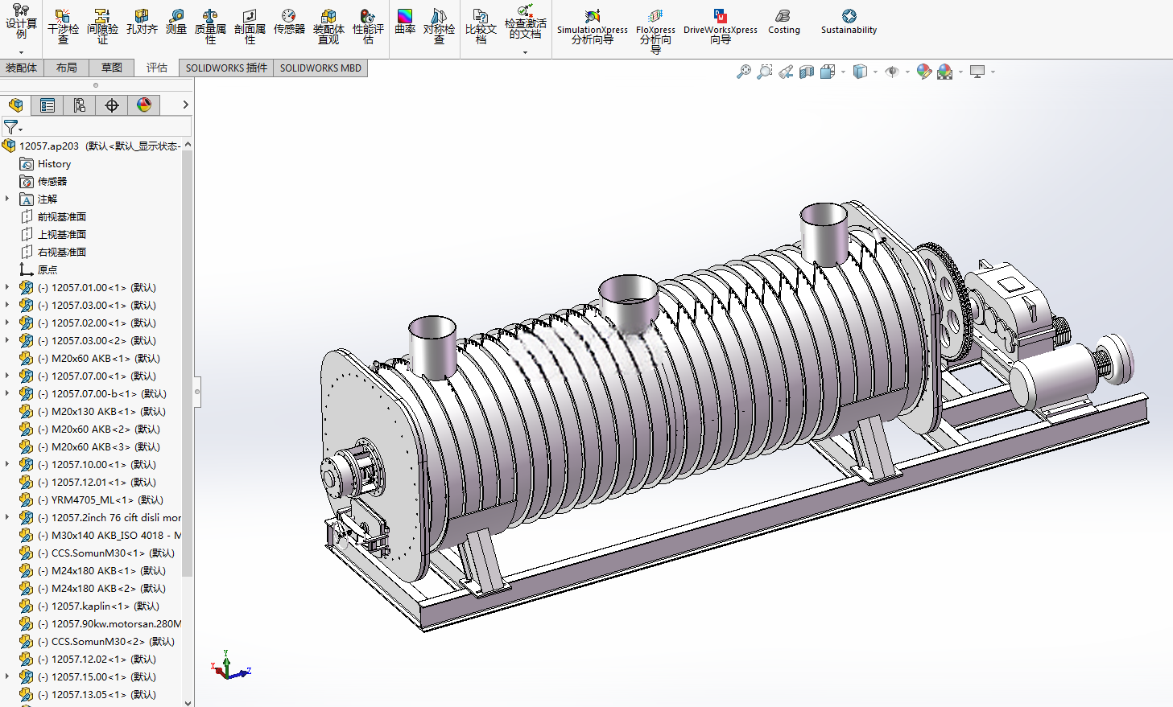This screenshot has height=707, width=1173.
Task: Switch to the 草图 (Sketch) tab
Action: click(112, 68)
